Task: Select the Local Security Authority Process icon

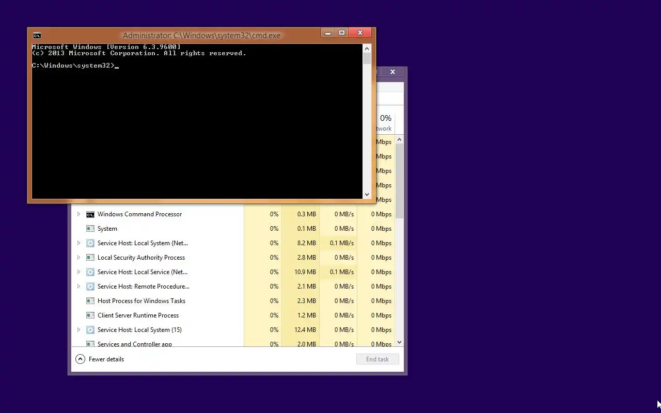Action: click(90, 258)
